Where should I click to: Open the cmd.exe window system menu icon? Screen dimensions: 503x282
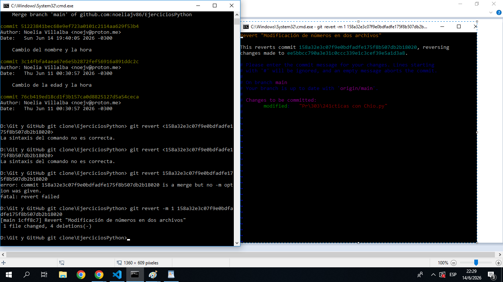[x=6, y=6]
